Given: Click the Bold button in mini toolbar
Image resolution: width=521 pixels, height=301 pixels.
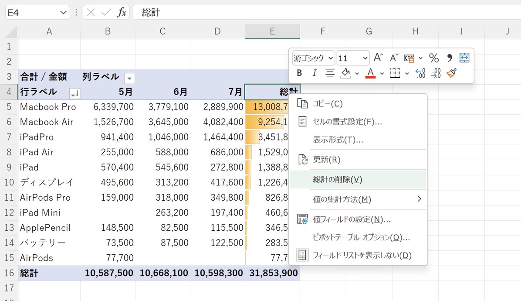Looking at the screenshot, I should pyautogui.click(x=299, y=73).
